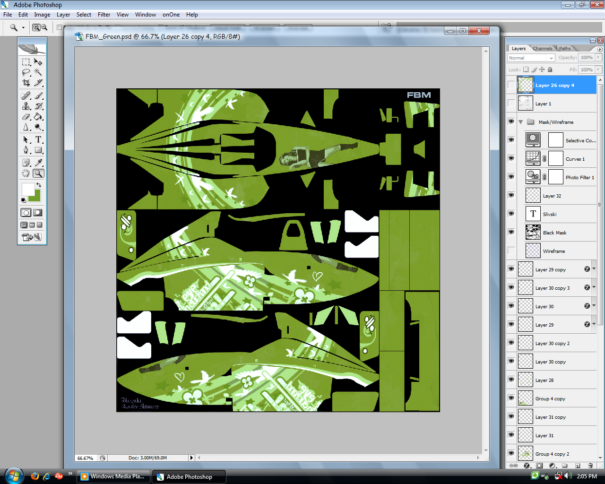Swap foreground and background colors icon

(x=39, y=185)
